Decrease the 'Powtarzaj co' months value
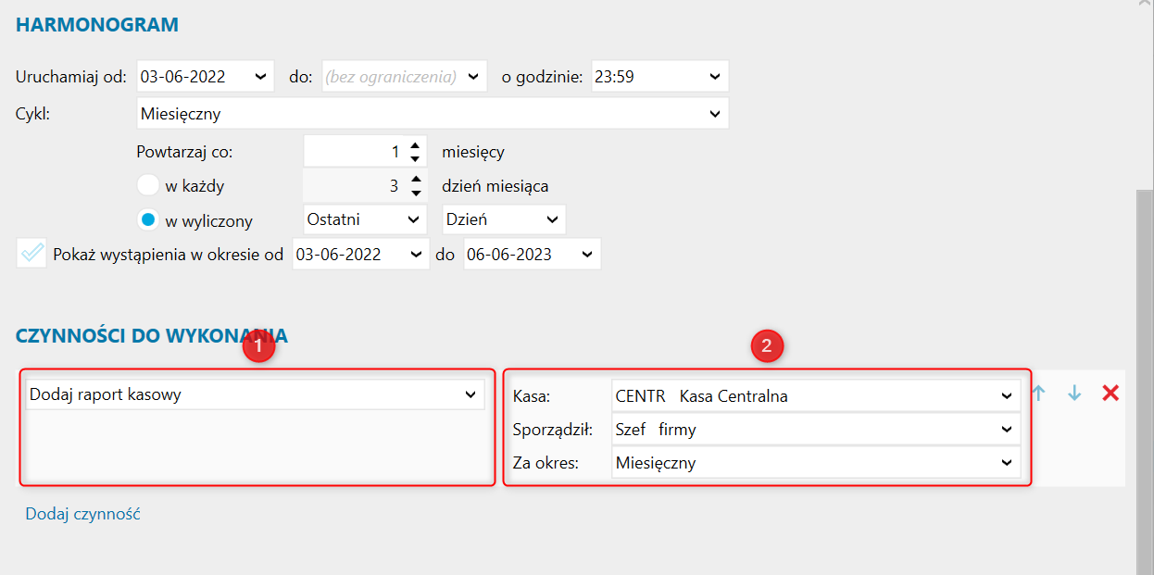This screenshot has width=1154, height=575. click(416, 158)
